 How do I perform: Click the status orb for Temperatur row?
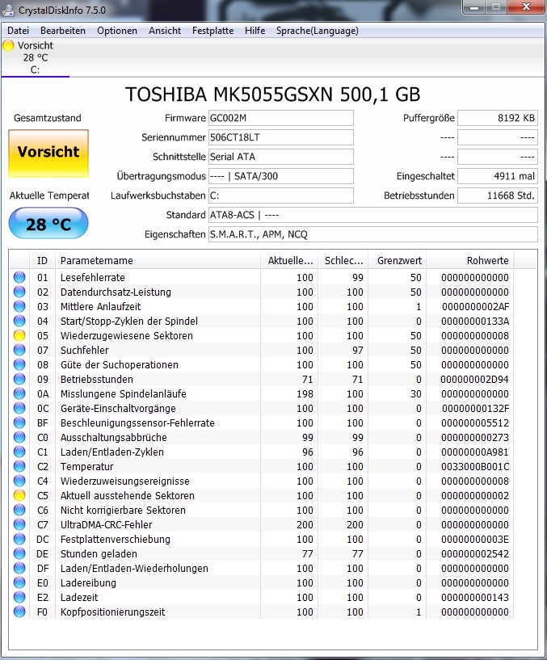(19, 466)
